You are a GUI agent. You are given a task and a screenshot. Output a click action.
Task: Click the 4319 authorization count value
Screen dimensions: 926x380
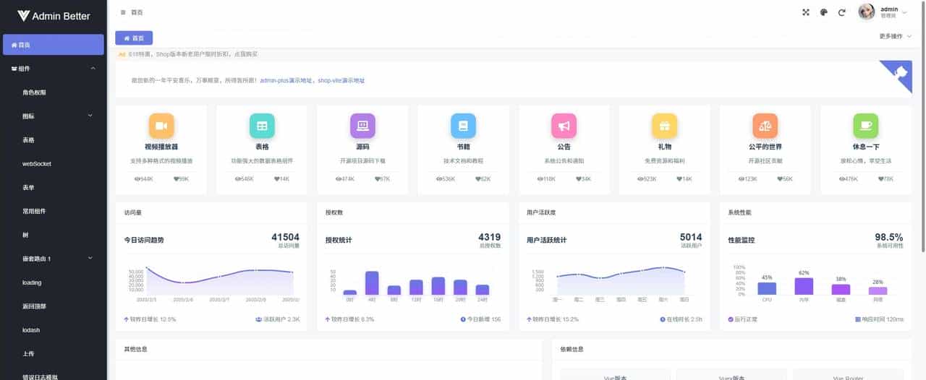pyautogui.click(x=489, y=237)
